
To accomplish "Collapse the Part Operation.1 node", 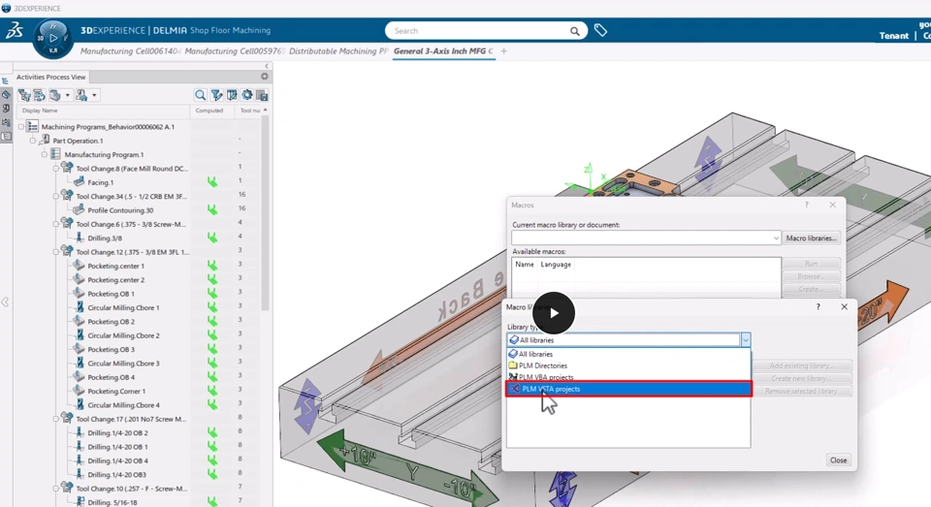I will tap(33, 141).
